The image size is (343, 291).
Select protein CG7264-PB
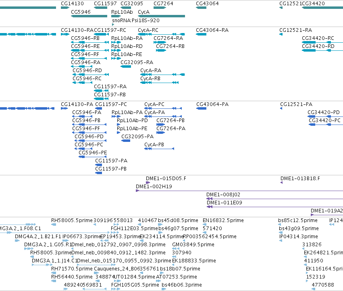point(170,121)
